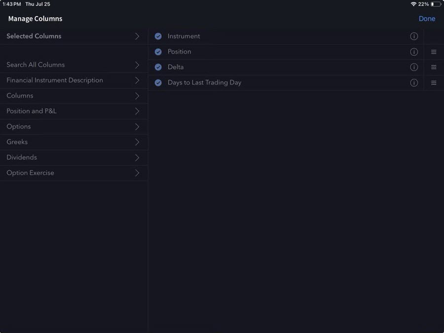Viewport: 444px width, 333px height.
Task: Tap the info icon next to Position
Action: (414, 51)
